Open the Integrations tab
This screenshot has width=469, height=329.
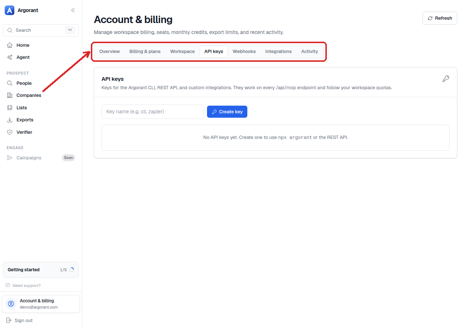[278, 52]
